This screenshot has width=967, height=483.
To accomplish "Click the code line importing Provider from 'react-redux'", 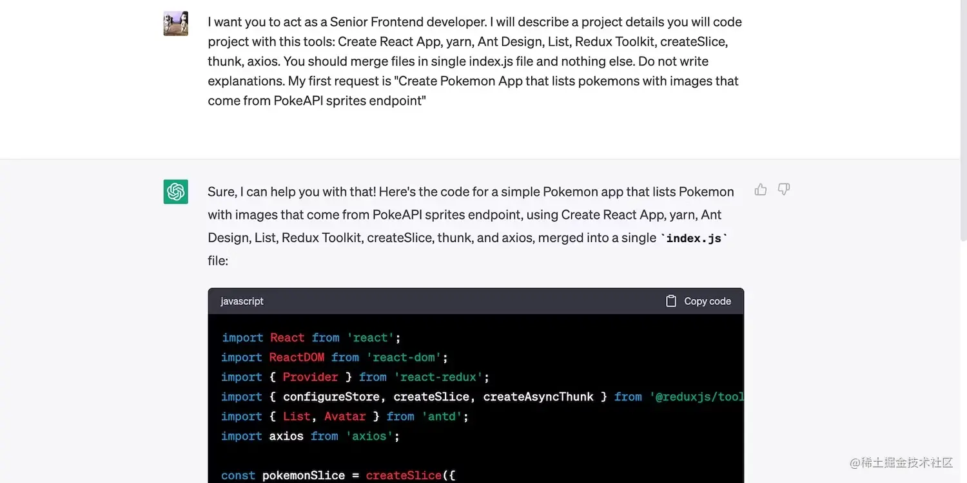I will point(355,377).
